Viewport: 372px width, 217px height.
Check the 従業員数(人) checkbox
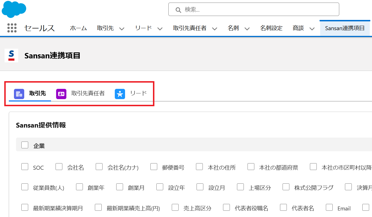coord(25,187)
